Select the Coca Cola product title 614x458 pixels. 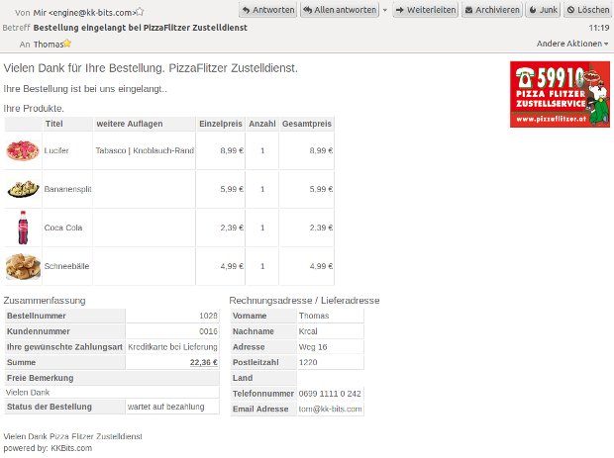pyautogui.click(x=63, y=228)
